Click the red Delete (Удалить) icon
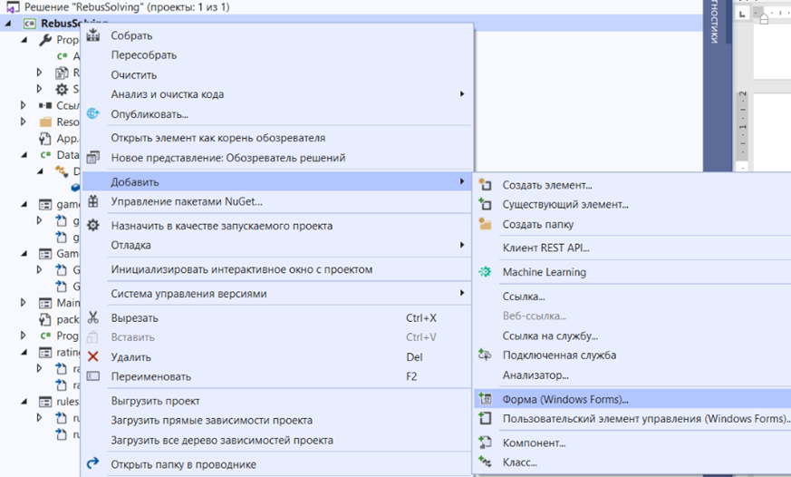Viewport: 791px width, 477px height. point(92,357)
